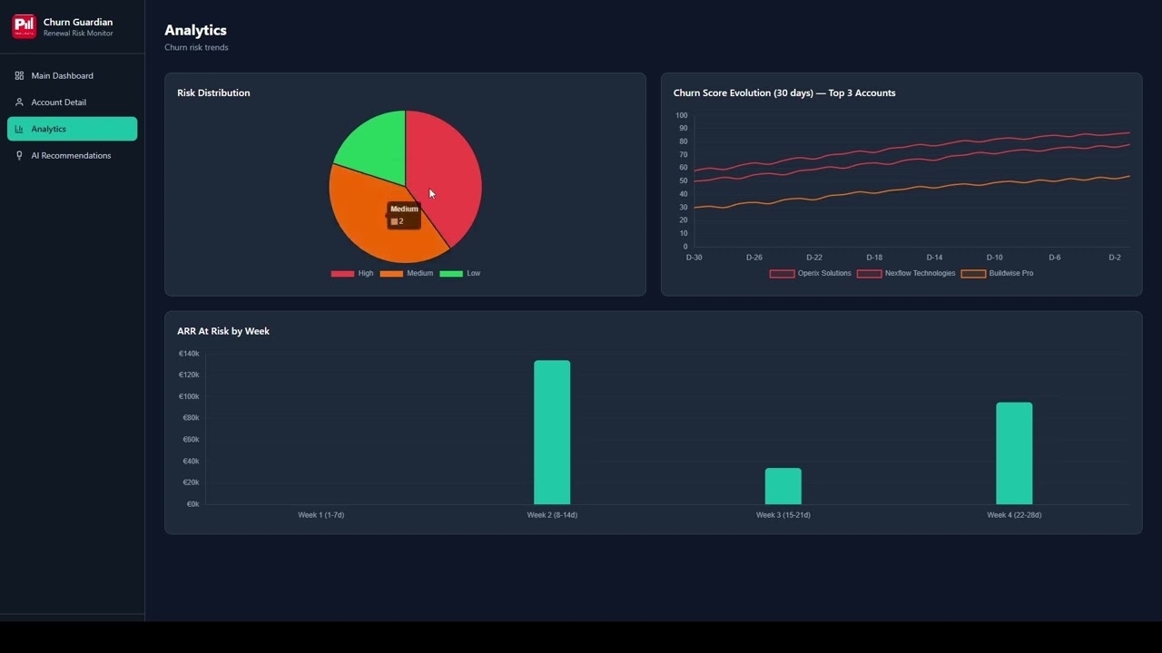1162x653 pixels.
Task: Click the "Churn risk trends" subheading
Action: coord(196,47)
